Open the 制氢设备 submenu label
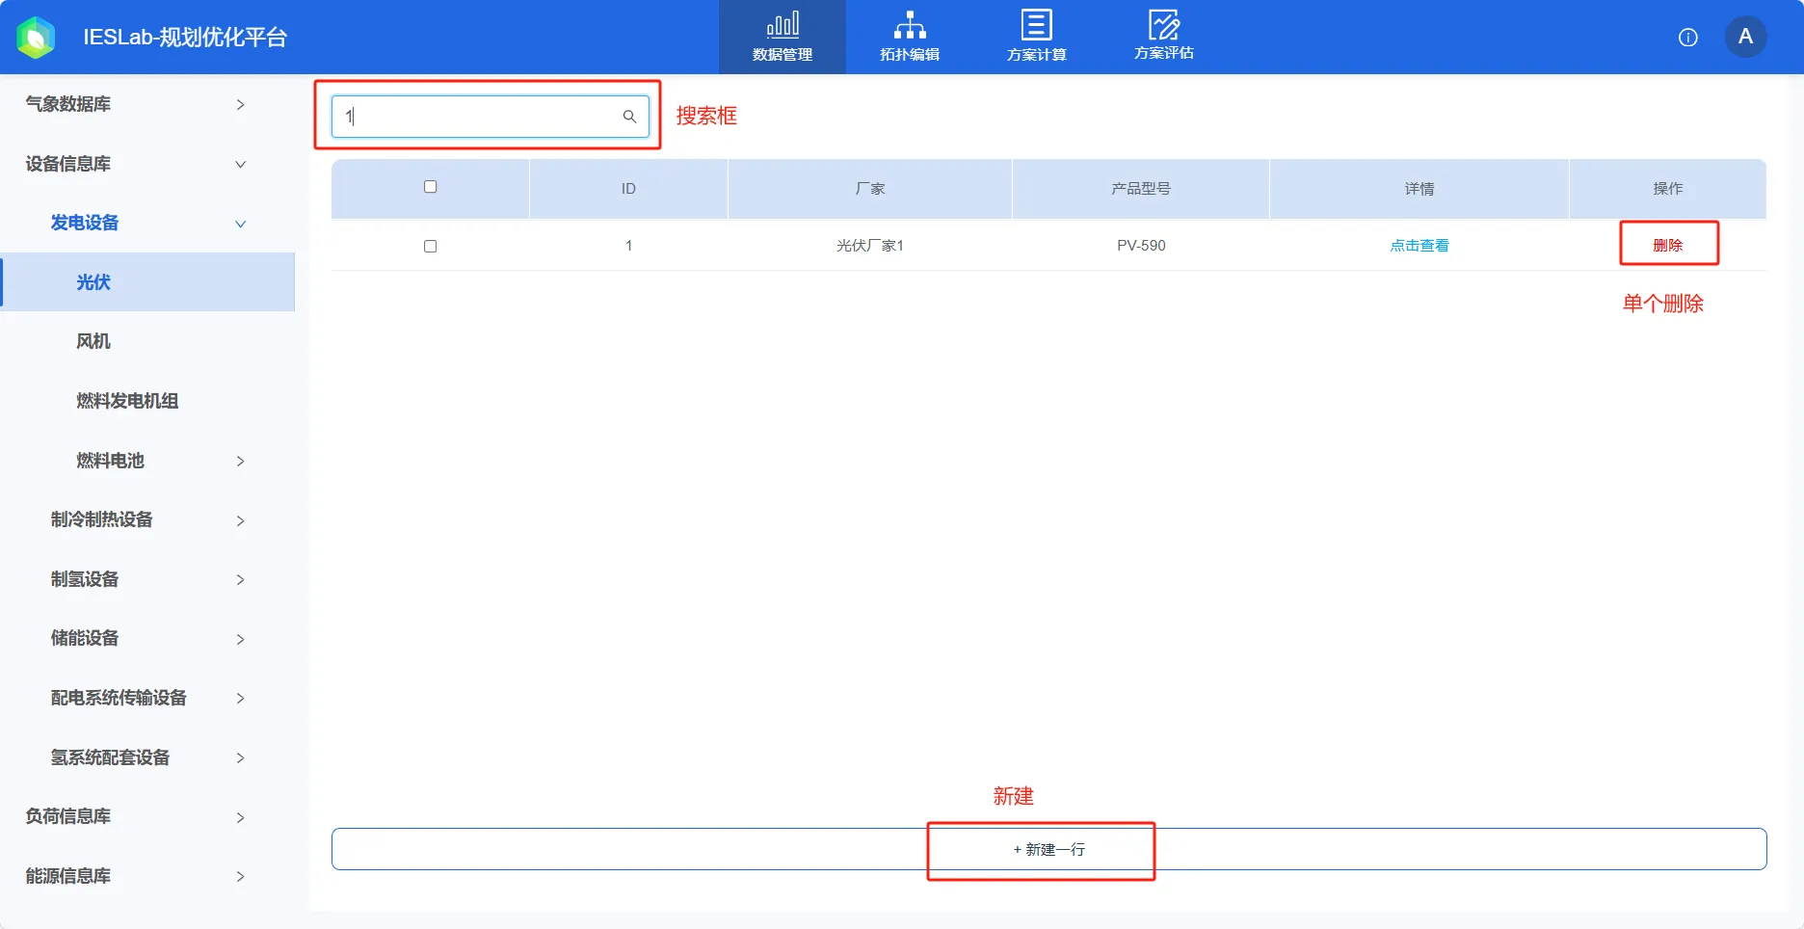Viewport: 1804px width, 929px height. click(85, 579)
